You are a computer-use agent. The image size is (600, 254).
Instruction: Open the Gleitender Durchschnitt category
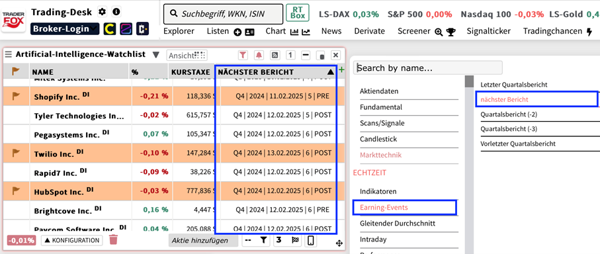click(x=398, y=223)
